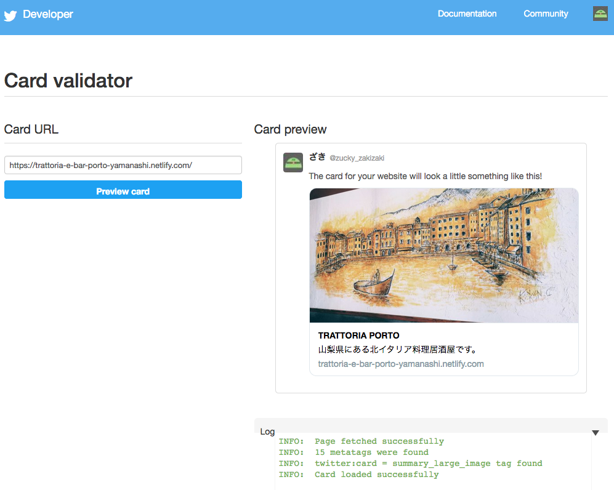Open the Documentation menu

467,14
